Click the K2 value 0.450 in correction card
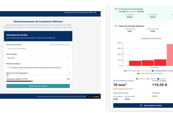 tap(153, 31)
